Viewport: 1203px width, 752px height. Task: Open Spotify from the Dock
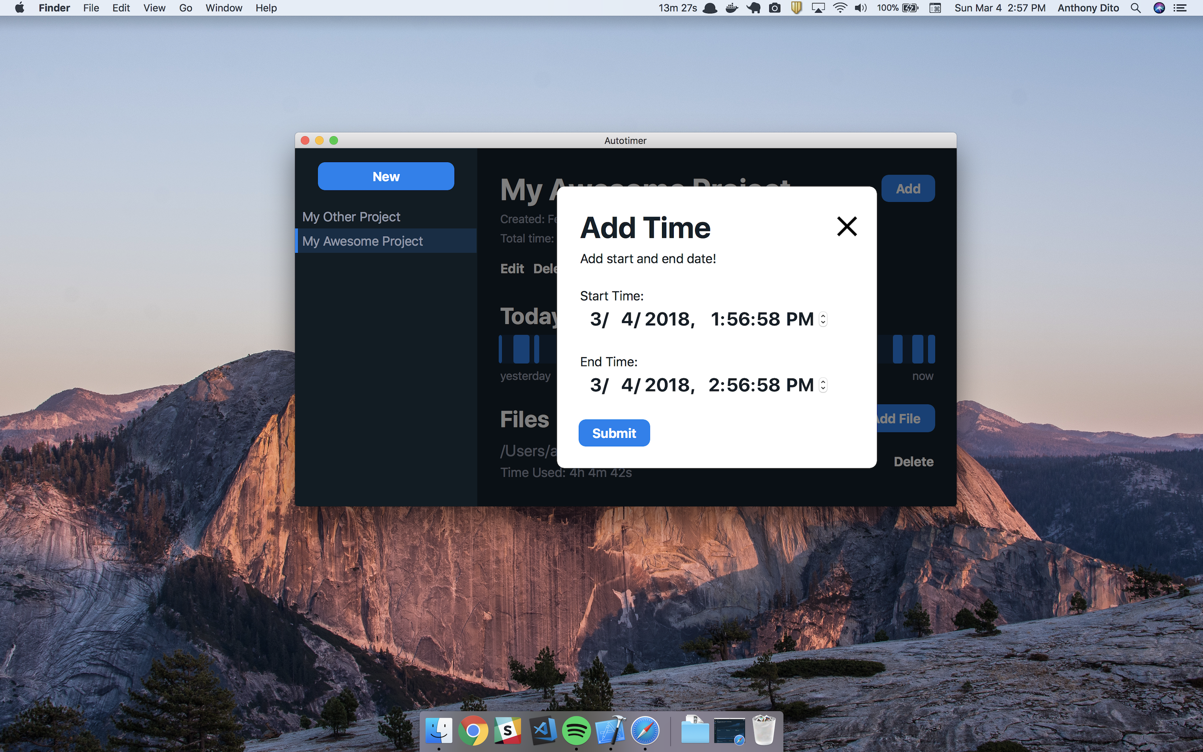coord(576,731)
